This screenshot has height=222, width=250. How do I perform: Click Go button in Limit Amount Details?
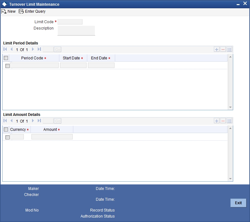click(x=57, y=121)
